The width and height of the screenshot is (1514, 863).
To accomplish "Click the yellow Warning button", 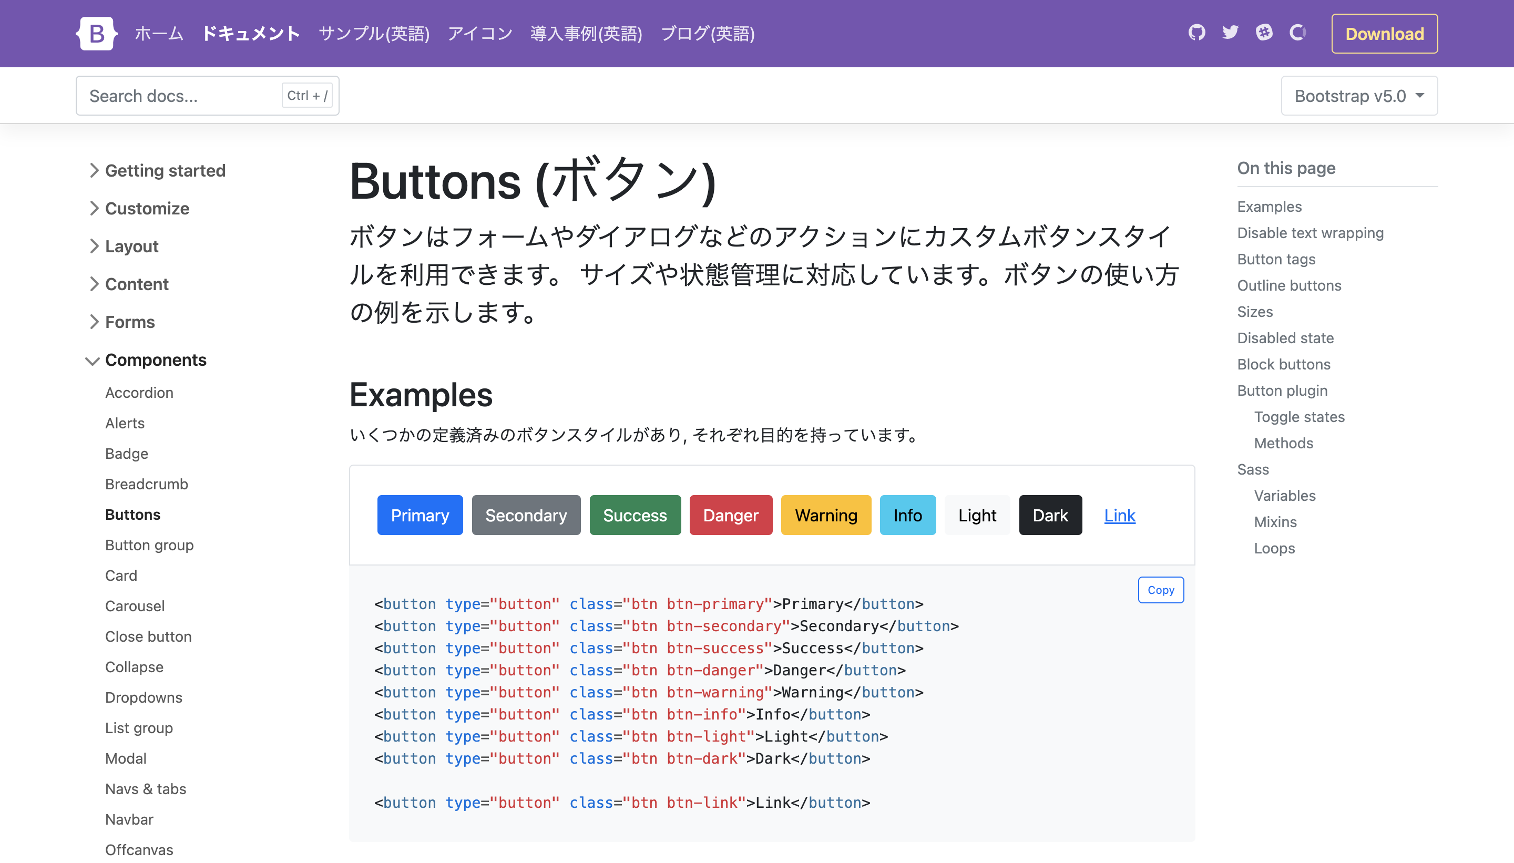I will [x=826, y=515].
